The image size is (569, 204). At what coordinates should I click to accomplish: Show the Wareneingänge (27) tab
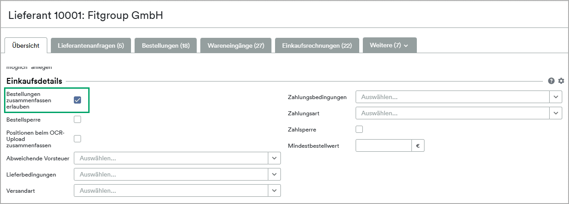pos(235,45)
